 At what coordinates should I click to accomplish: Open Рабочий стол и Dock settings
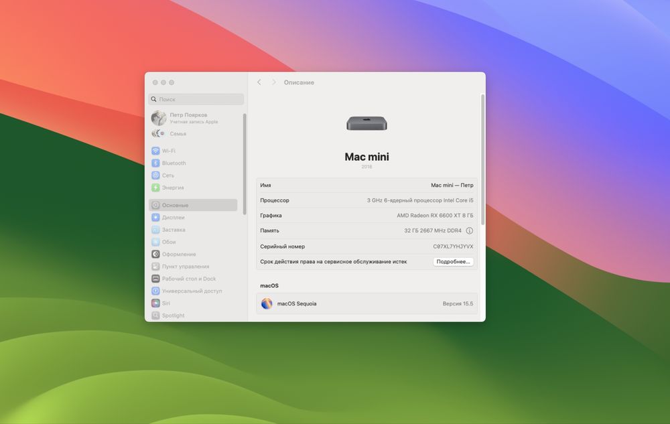tap(184, 279)
